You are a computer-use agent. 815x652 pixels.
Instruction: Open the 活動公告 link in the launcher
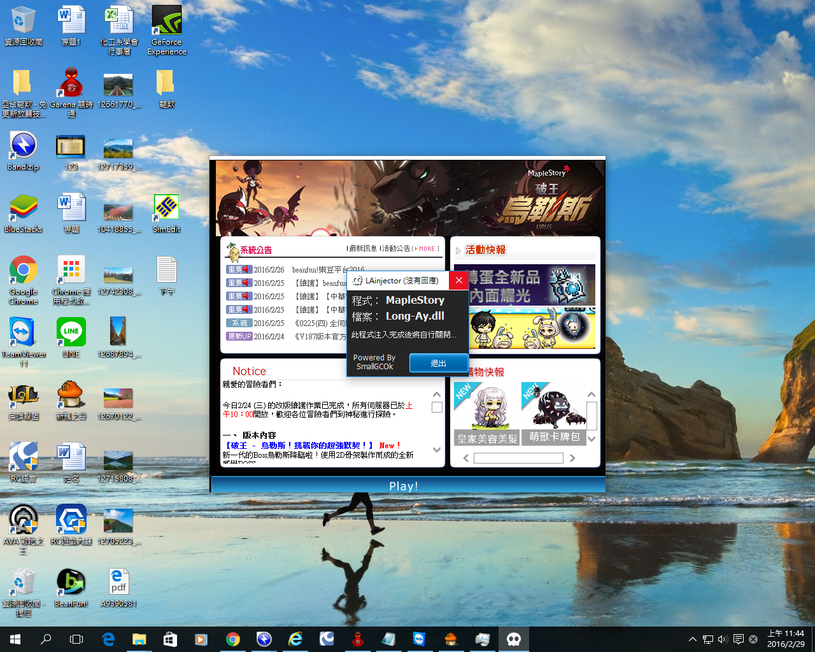(x=396, y=249)
